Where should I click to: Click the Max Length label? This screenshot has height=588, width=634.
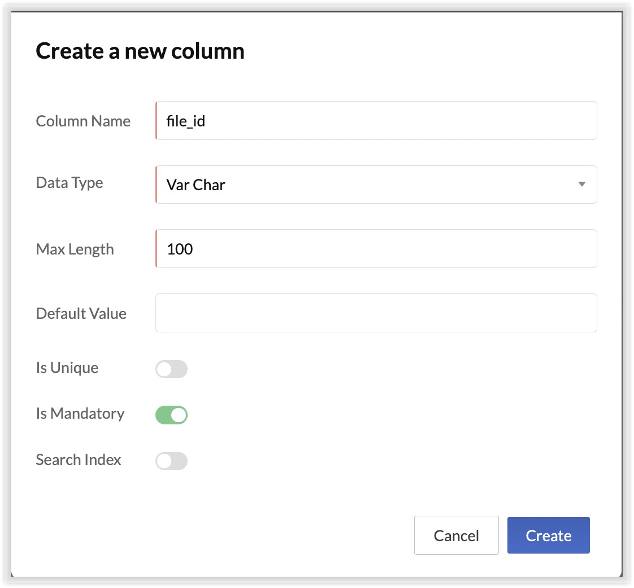pos(75,249)
